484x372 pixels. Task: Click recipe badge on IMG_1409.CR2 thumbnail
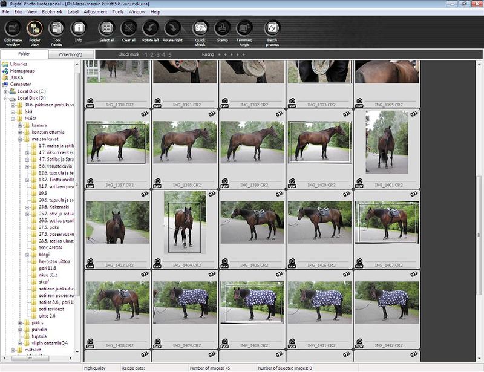point(212,275)
